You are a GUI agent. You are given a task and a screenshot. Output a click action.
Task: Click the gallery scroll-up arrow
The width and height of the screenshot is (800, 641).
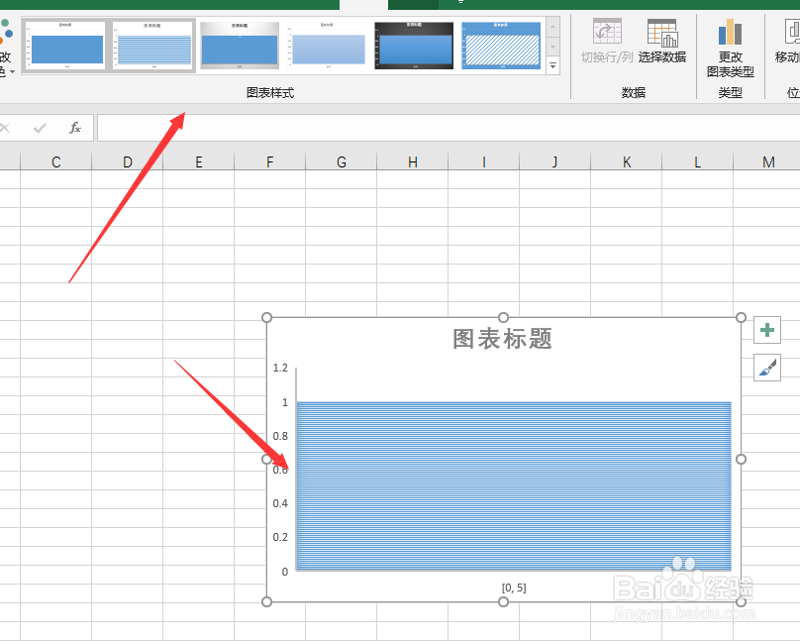553,27
